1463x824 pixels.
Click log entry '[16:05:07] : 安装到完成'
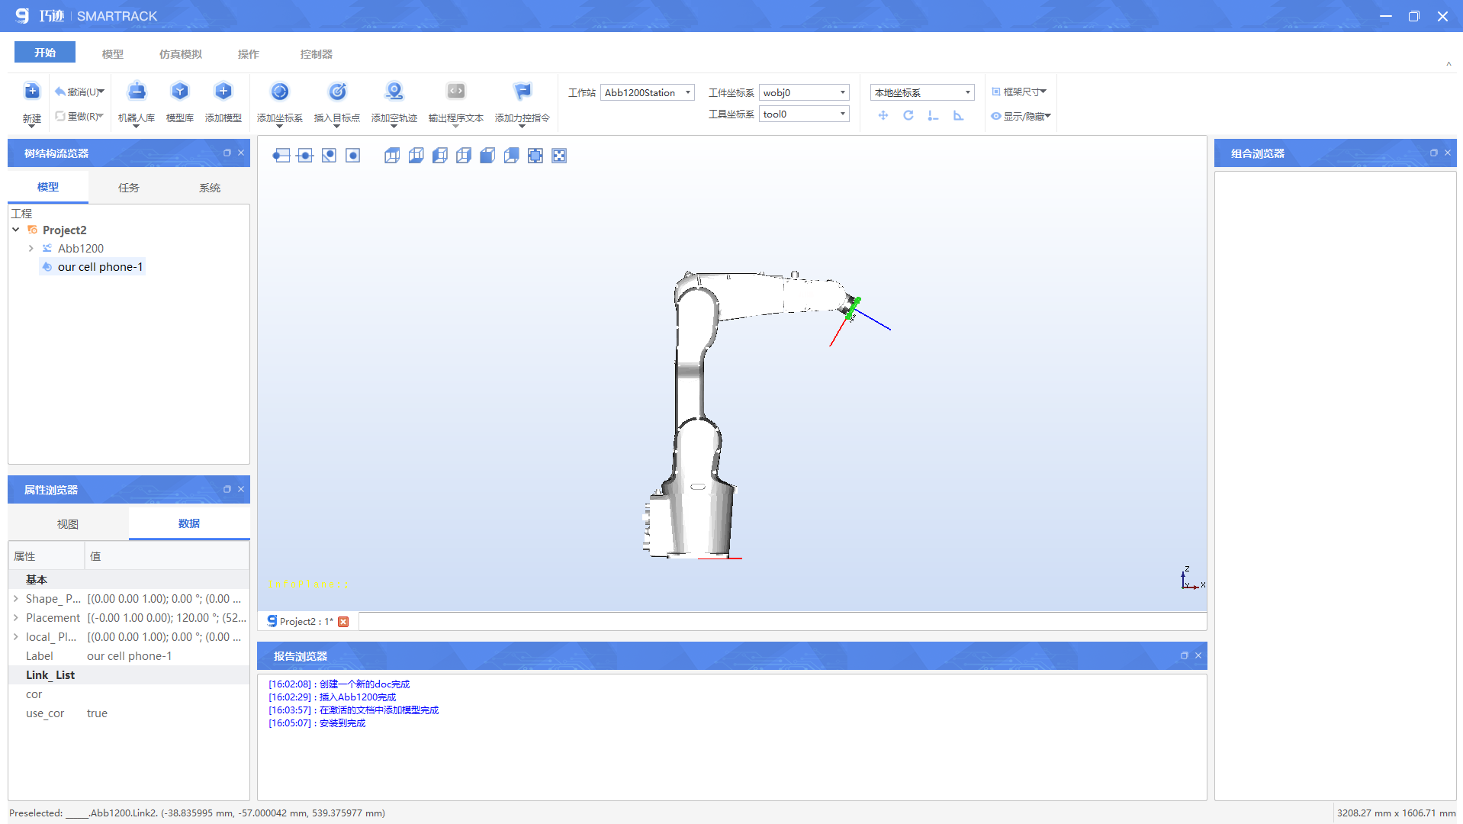pyautogui.click(x=317, y=723)
